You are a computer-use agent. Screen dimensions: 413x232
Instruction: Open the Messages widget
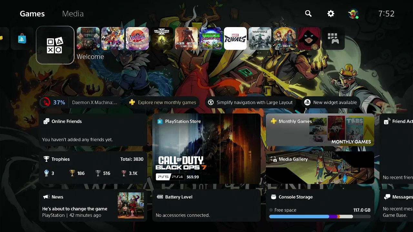click(x=396, y=205)
